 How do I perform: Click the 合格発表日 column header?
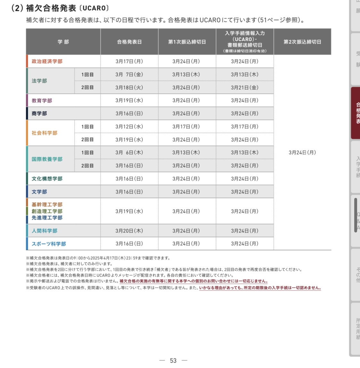129,42
